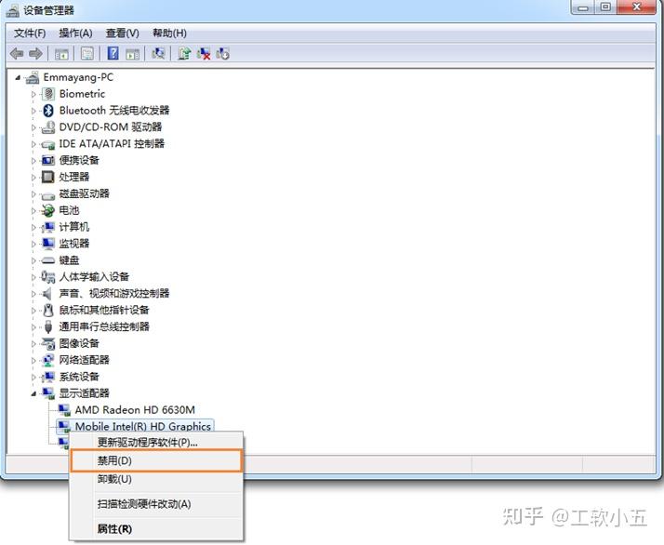Screen dimensions: 664x545
Task: Select the 键盘 label
Action: click(x=69, y=260)
